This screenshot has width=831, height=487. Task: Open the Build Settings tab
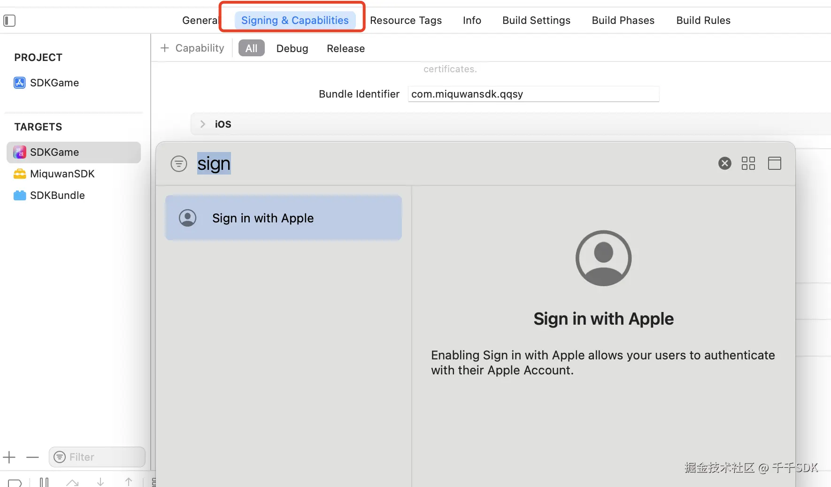tap(536, 21)
